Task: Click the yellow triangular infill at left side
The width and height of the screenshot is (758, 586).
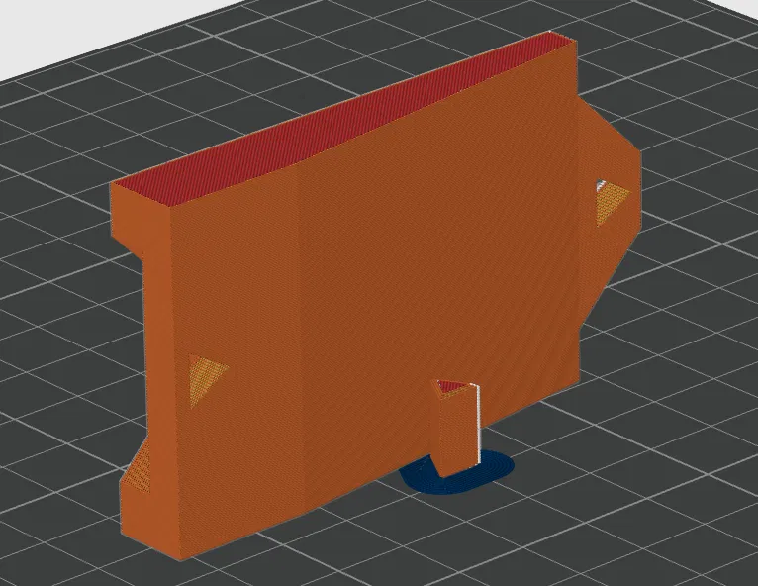Action: (x=205, y=378)
